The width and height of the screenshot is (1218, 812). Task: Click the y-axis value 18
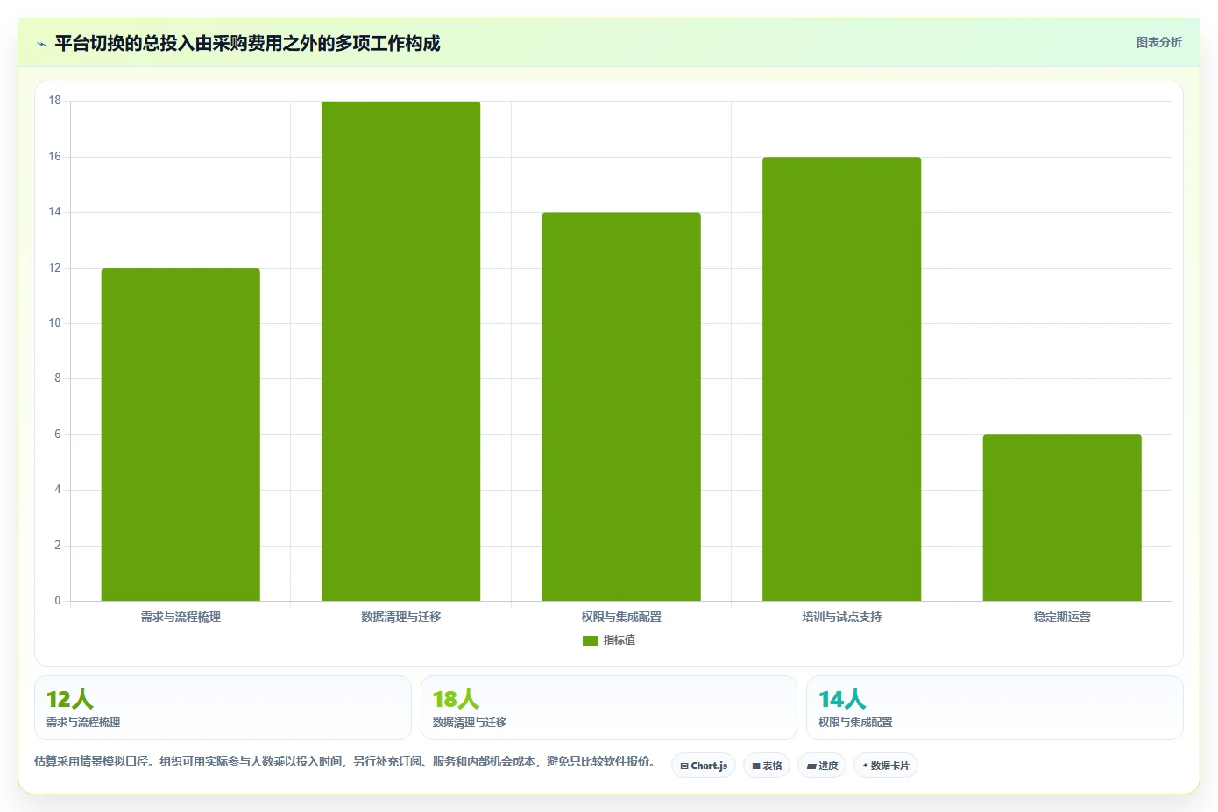pos(55,101)
